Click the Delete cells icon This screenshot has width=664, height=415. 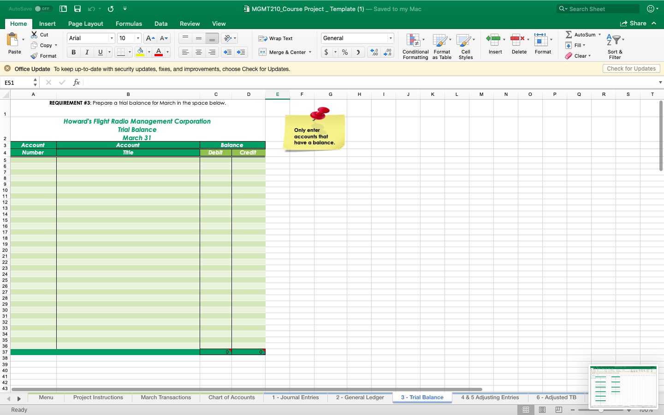click(x=517, y=40)
